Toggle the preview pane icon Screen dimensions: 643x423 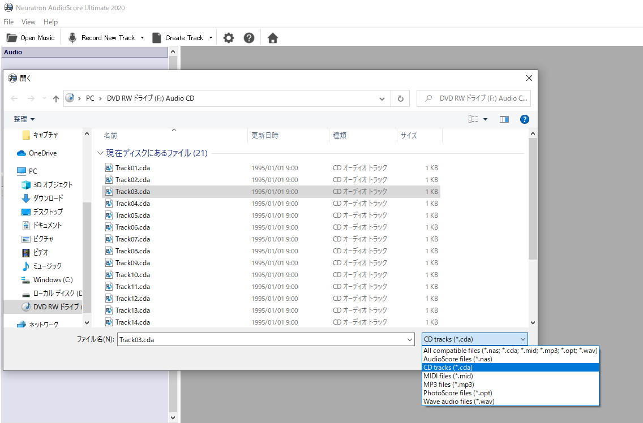coord(504,119)
